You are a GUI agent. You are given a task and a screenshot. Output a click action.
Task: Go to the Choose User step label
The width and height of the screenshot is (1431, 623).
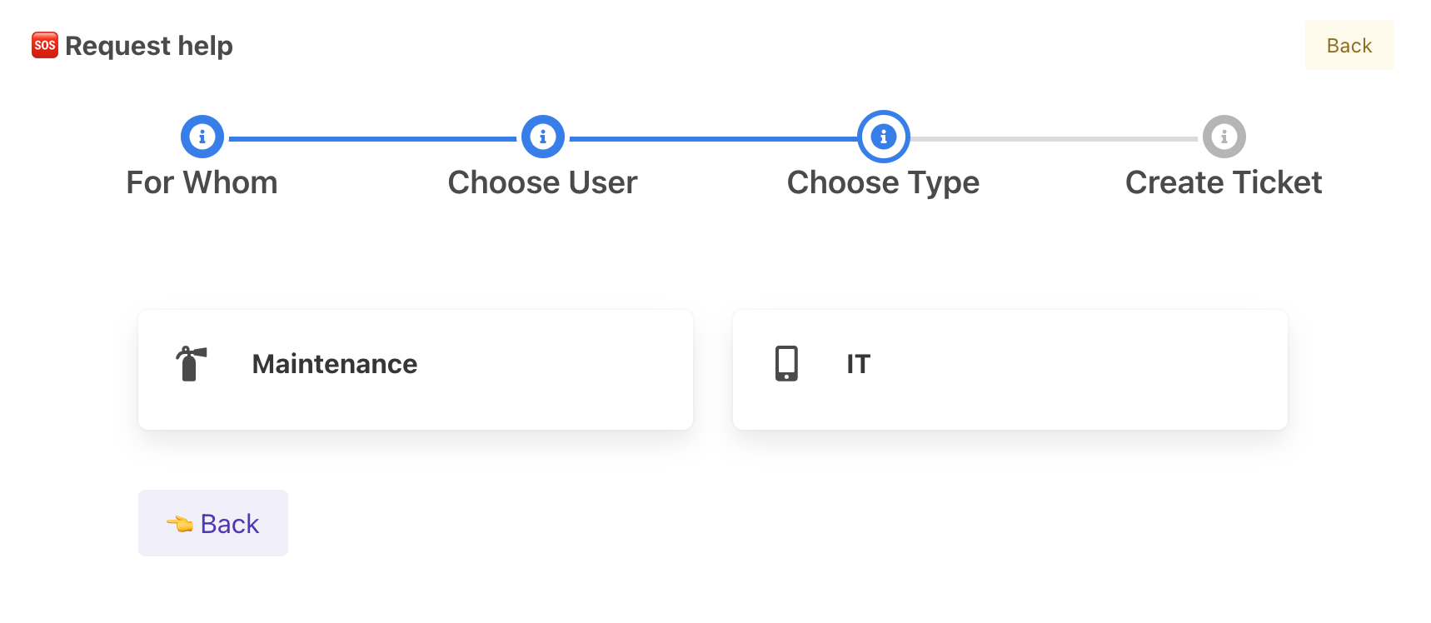tap(543, 182)
